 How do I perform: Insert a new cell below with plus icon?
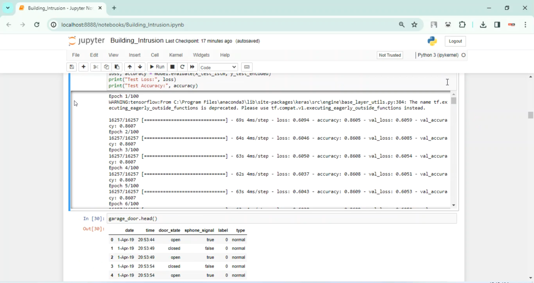point(83,67)
